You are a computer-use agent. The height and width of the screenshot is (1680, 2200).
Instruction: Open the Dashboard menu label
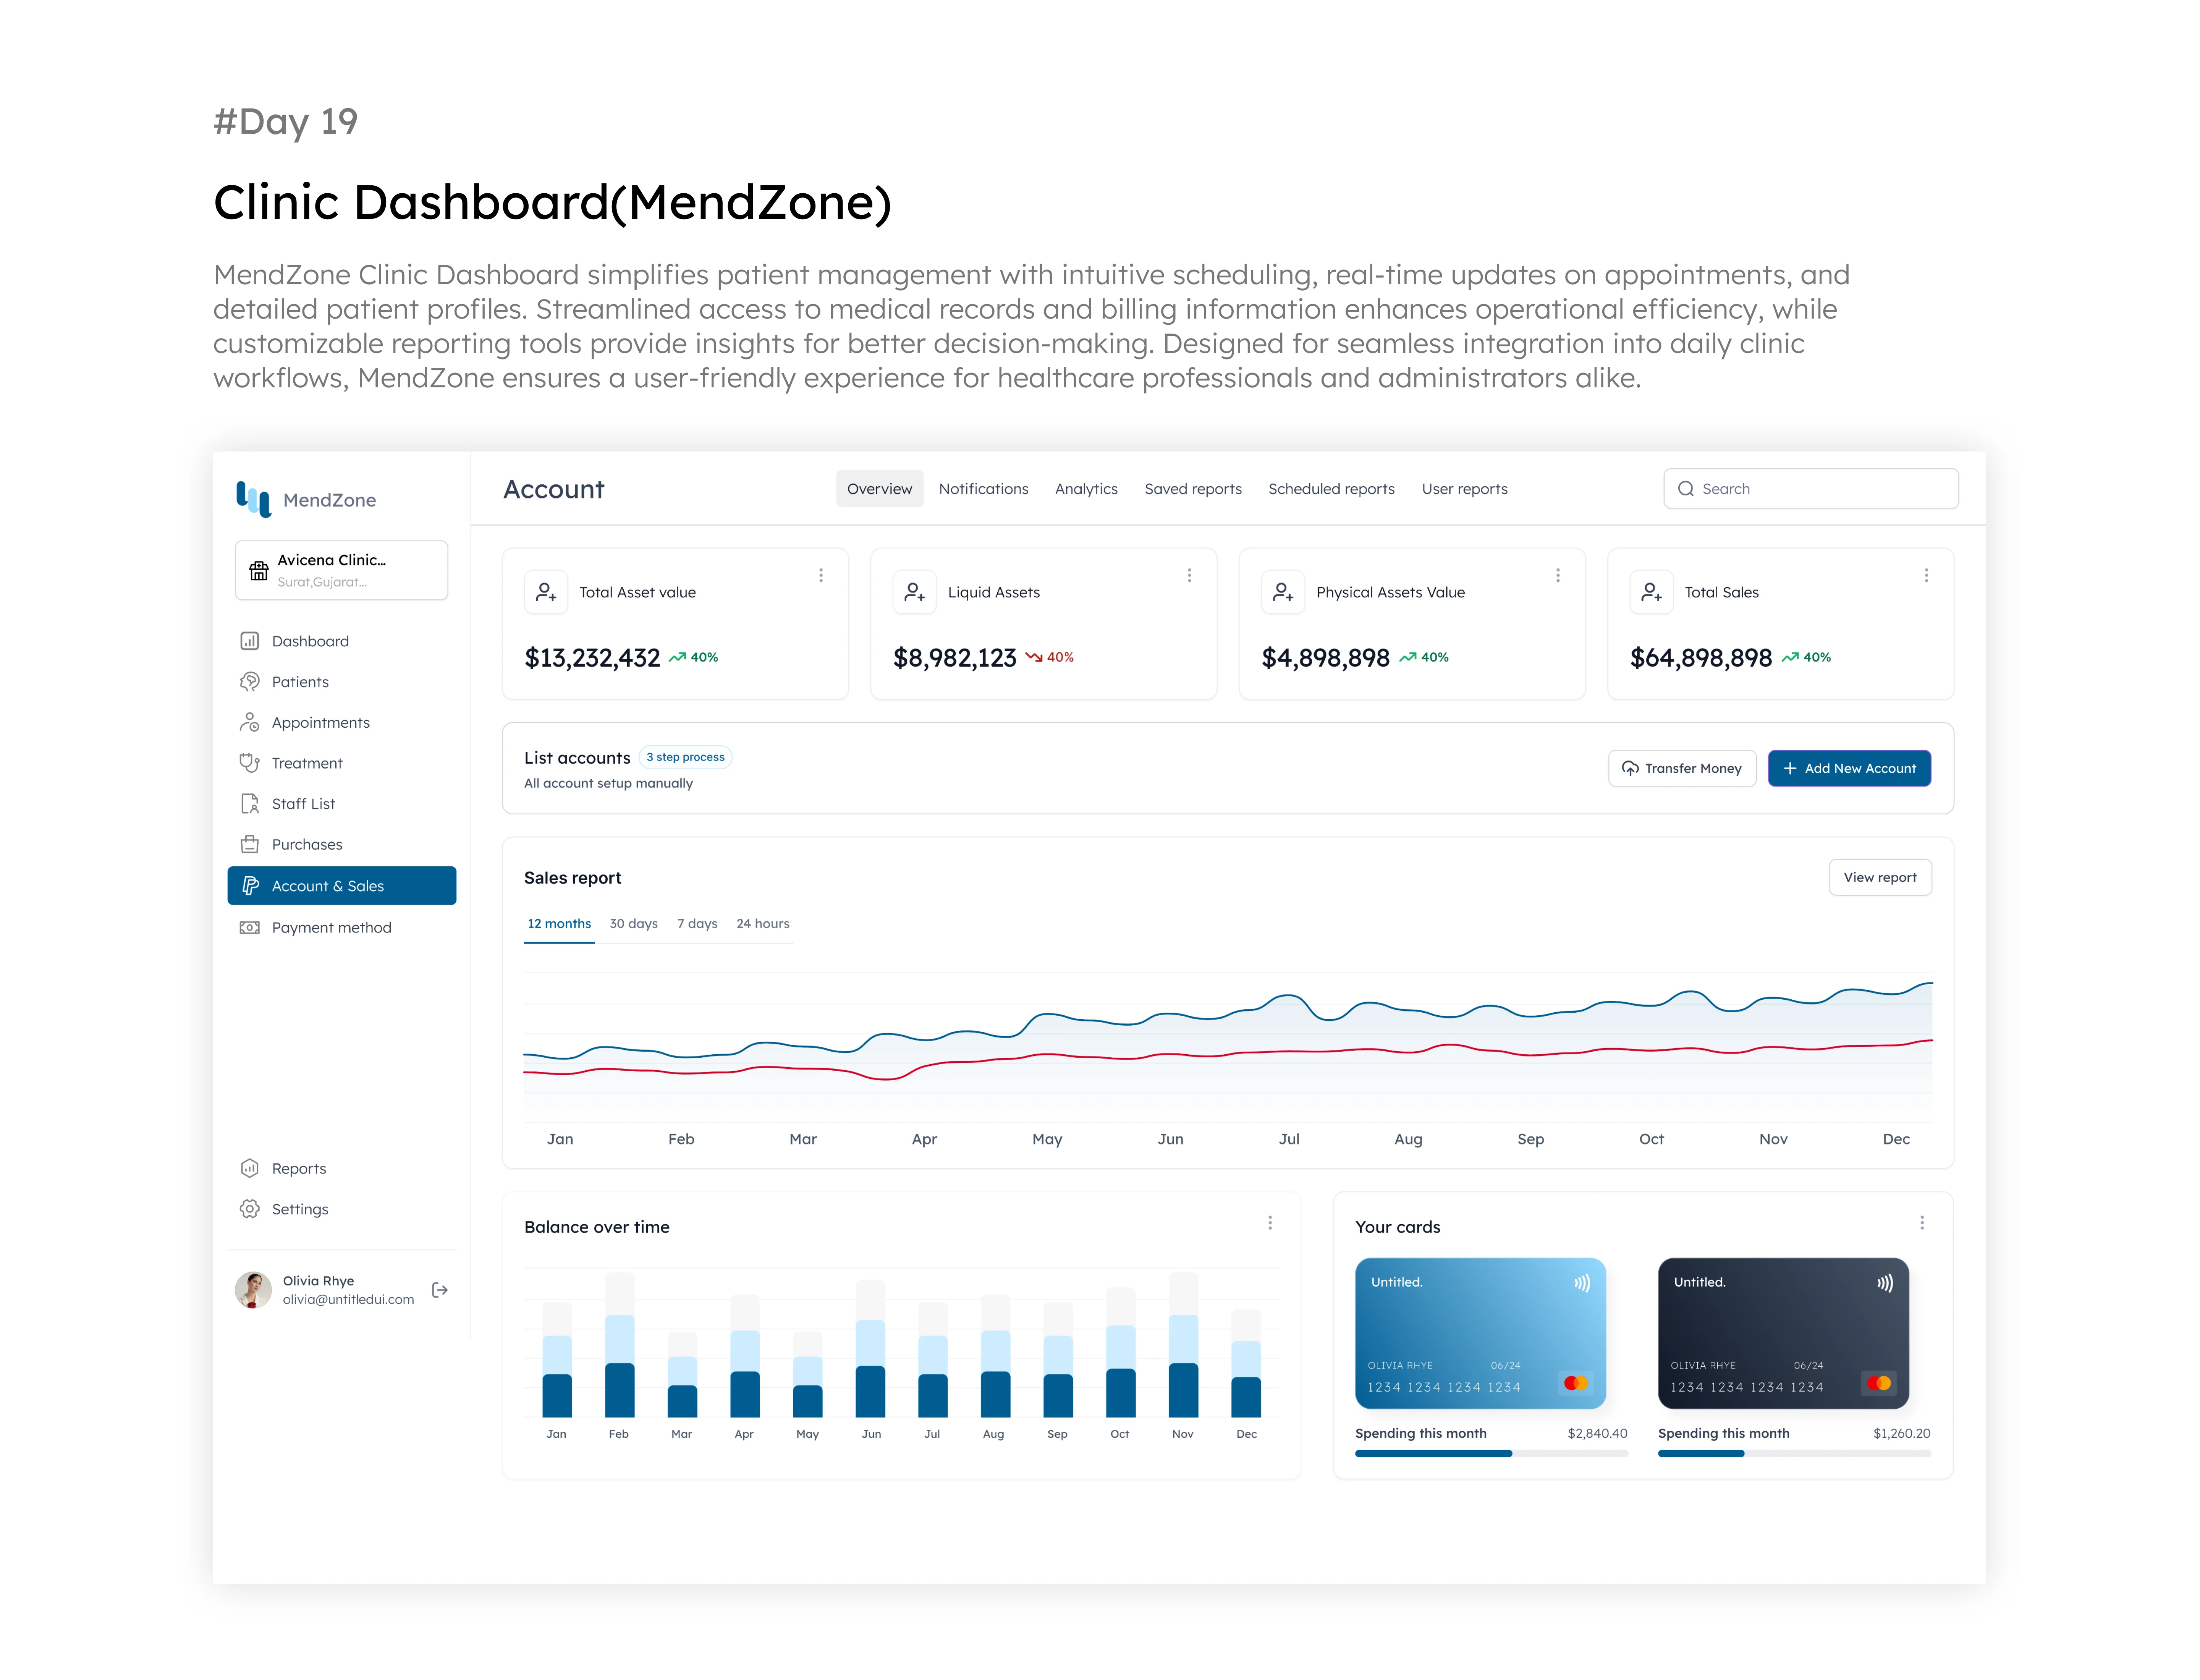(310, 641)
